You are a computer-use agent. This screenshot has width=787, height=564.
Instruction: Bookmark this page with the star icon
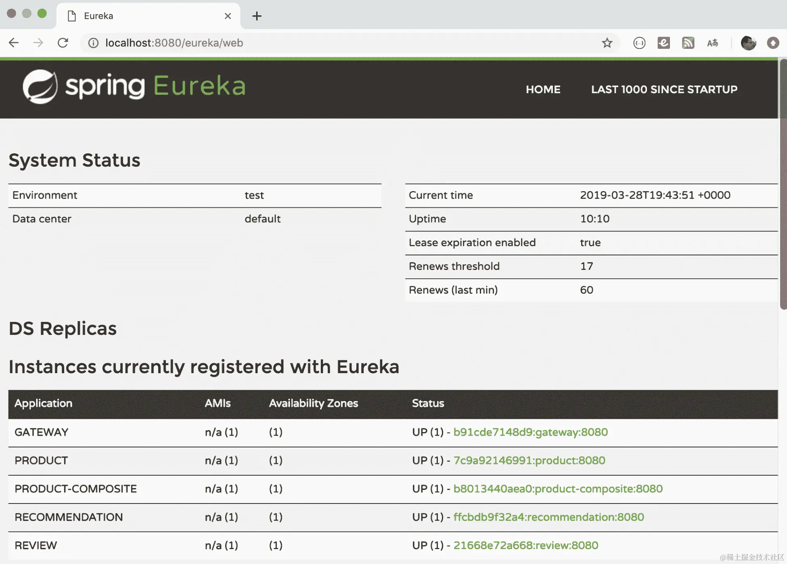[x=607, y=43]
